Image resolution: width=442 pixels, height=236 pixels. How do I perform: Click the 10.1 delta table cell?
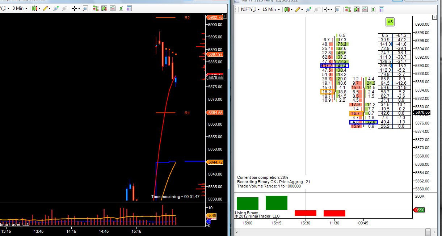tap(401, 105)
